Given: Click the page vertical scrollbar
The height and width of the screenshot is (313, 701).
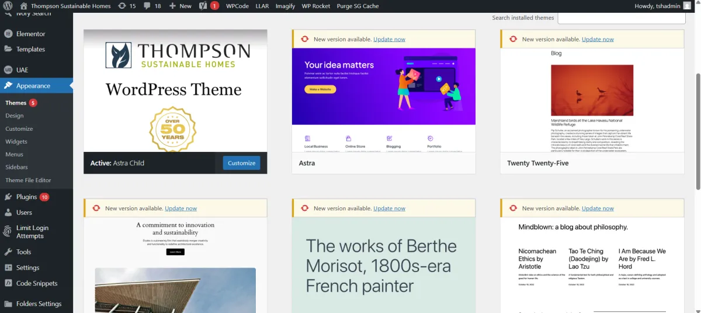Looking at the screenshot, I should pos(697,131).
